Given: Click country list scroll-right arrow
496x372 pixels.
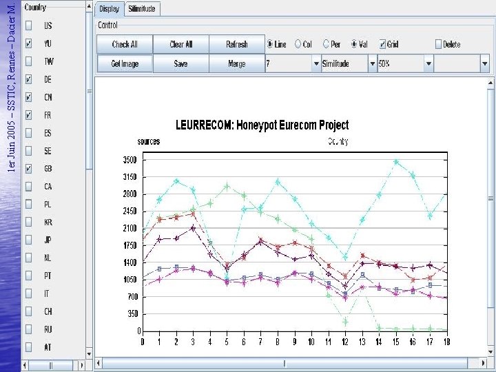Looking at the screenshot, I should [x=81, y=365].
